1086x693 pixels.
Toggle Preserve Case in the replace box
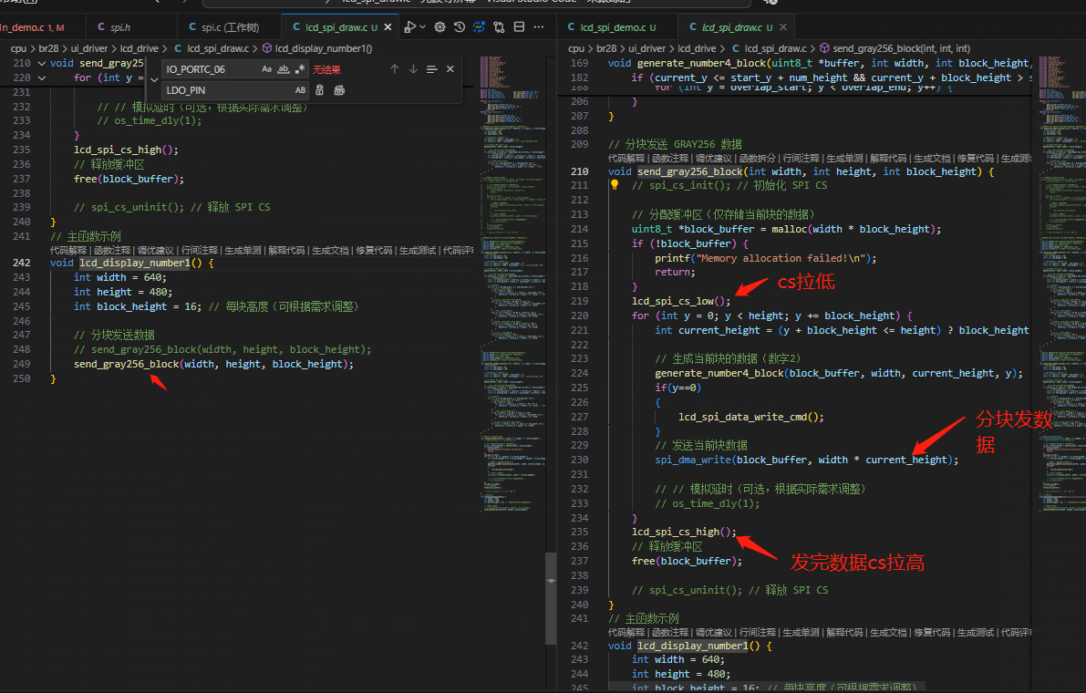point(300,90)
